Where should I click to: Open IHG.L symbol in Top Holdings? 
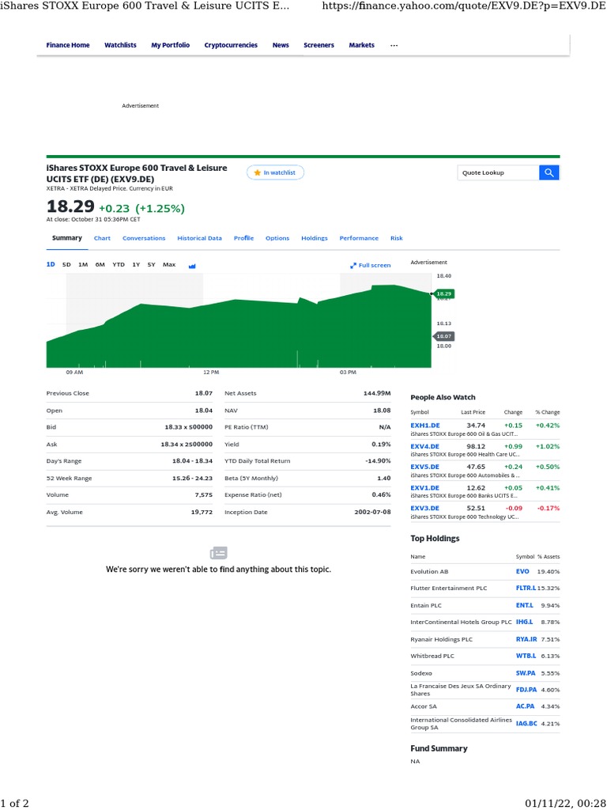(x=525, y=622)
